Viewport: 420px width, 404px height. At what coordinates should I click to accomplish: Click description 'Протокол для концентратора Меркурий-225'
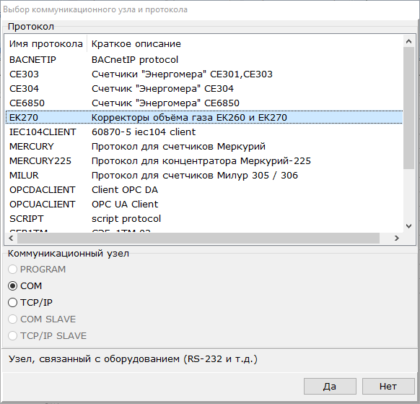click(201, 161)
